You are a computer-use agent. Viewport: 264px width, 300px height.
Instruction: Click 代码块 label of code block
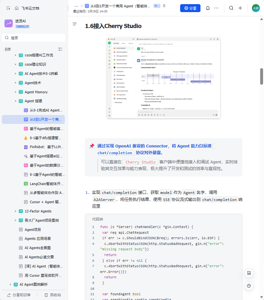(98, 219)
